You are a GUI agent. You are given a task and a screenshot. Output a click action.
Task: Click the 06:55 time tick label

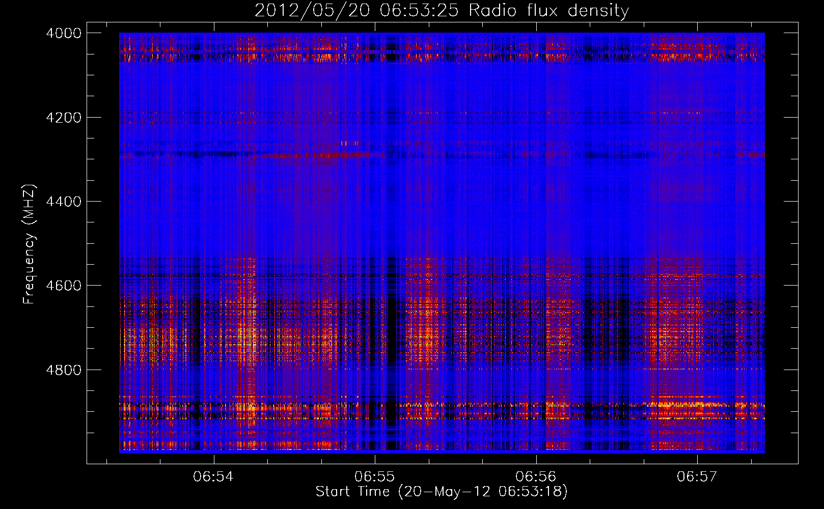(375, 476)
